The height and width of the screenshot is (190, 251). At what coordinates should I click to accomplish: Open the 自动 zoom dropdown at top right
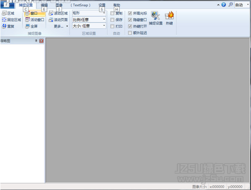pyautogui.click(x=242, y=5)
